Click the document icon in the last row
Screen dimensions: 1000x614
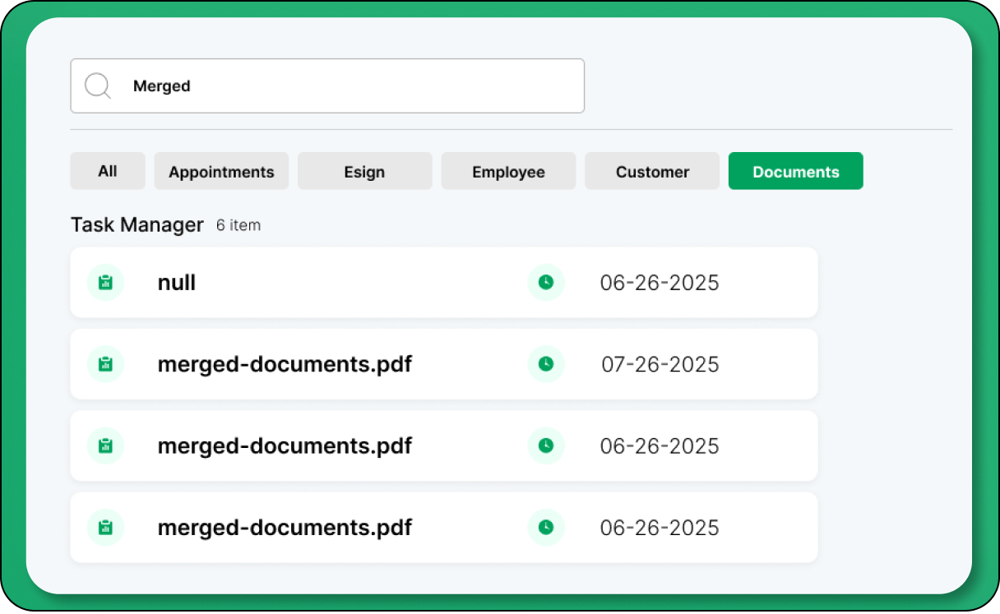105,527
